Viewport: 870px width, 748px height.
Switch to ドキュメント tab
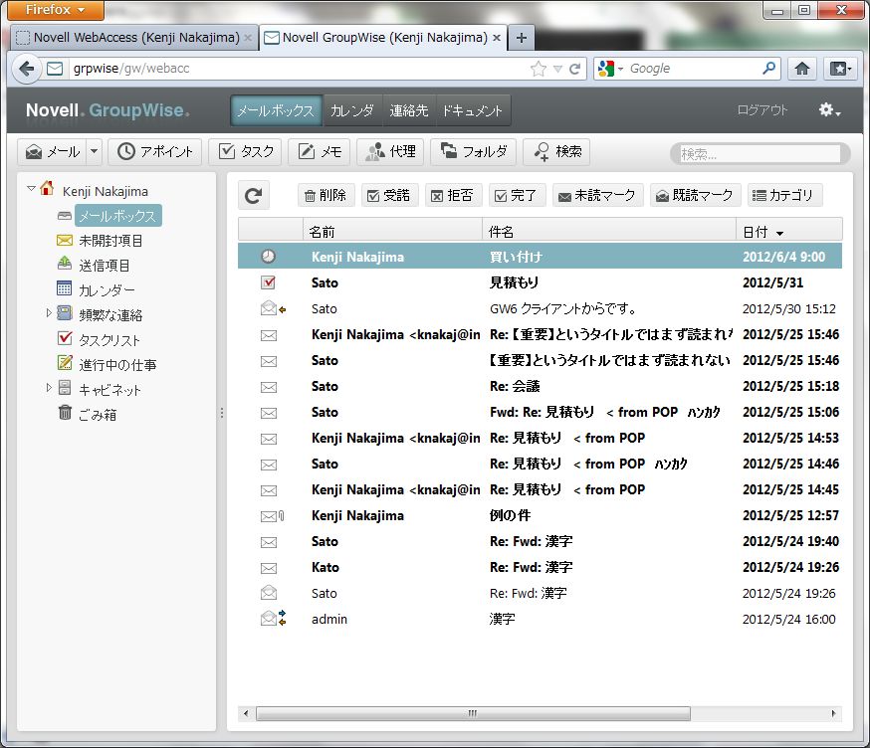pos(472,110)
